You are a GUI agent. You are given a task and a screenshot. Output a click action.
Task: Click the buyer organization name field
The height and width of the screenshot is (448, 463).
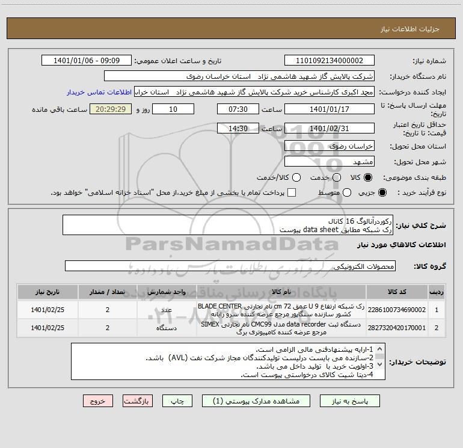tap(239, 76)
